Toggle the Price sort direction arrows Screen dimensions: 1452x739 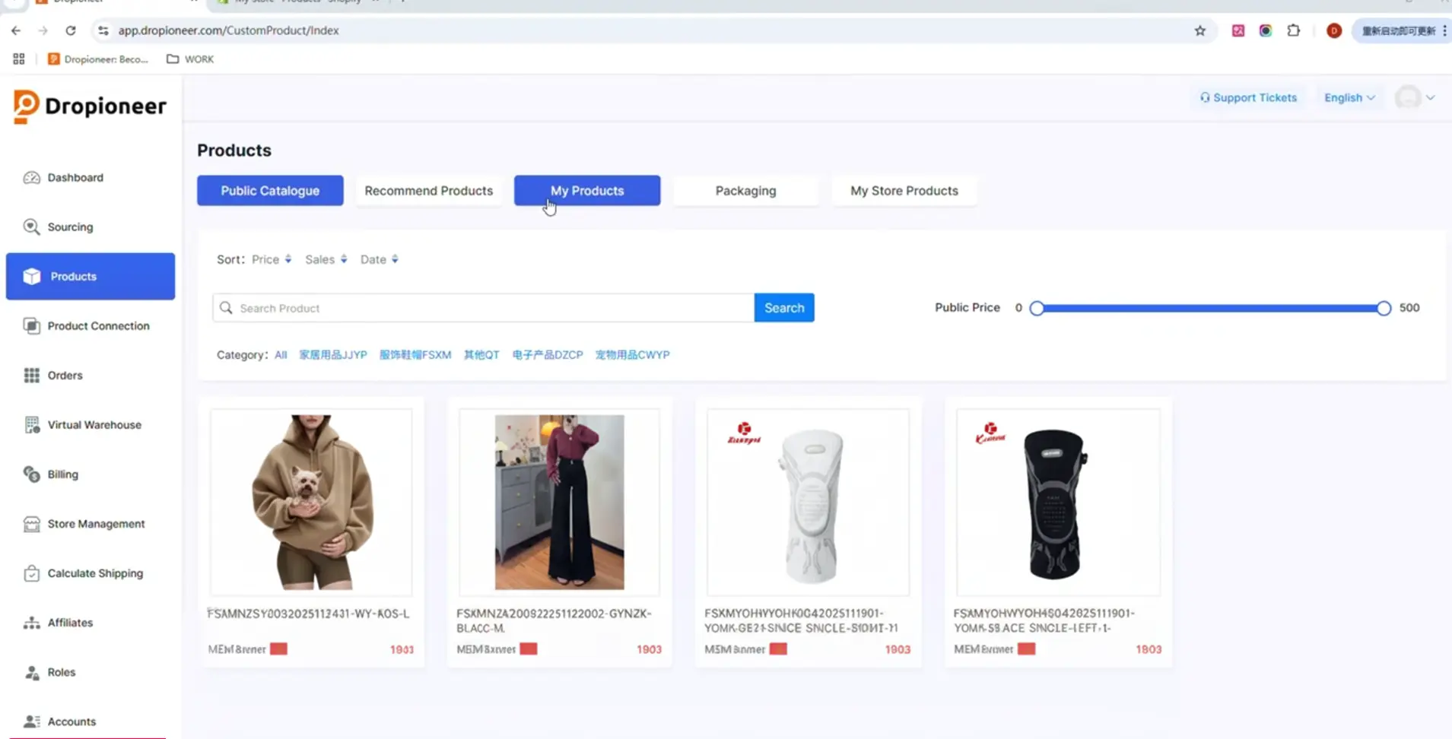(288, 258)
